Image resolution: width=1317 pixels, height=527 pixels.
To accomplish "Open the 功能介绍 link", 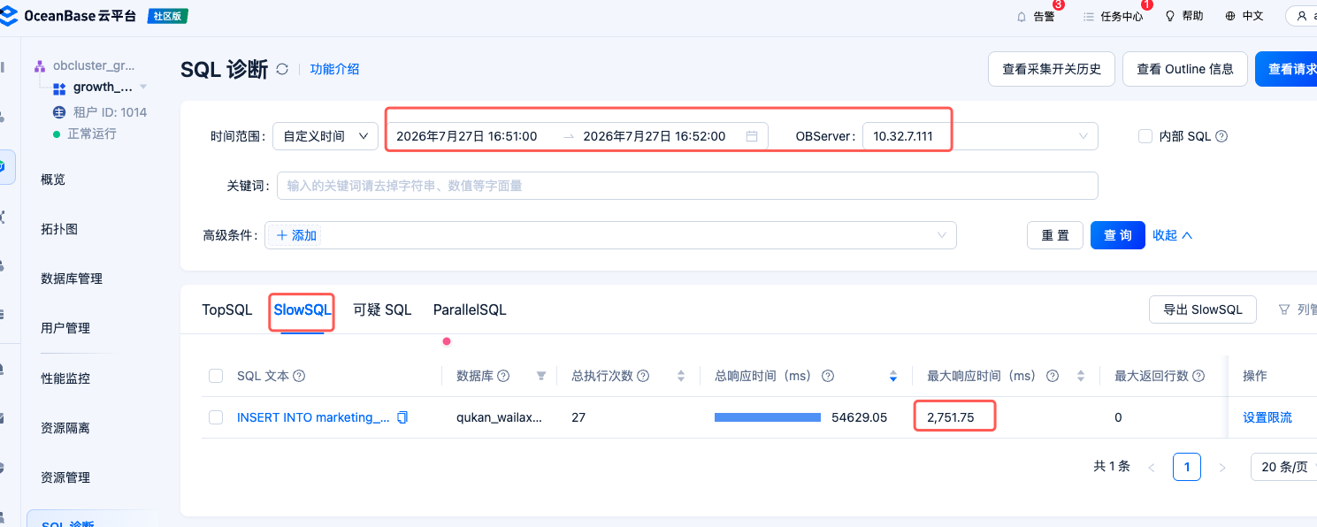I will coord(334,69).
